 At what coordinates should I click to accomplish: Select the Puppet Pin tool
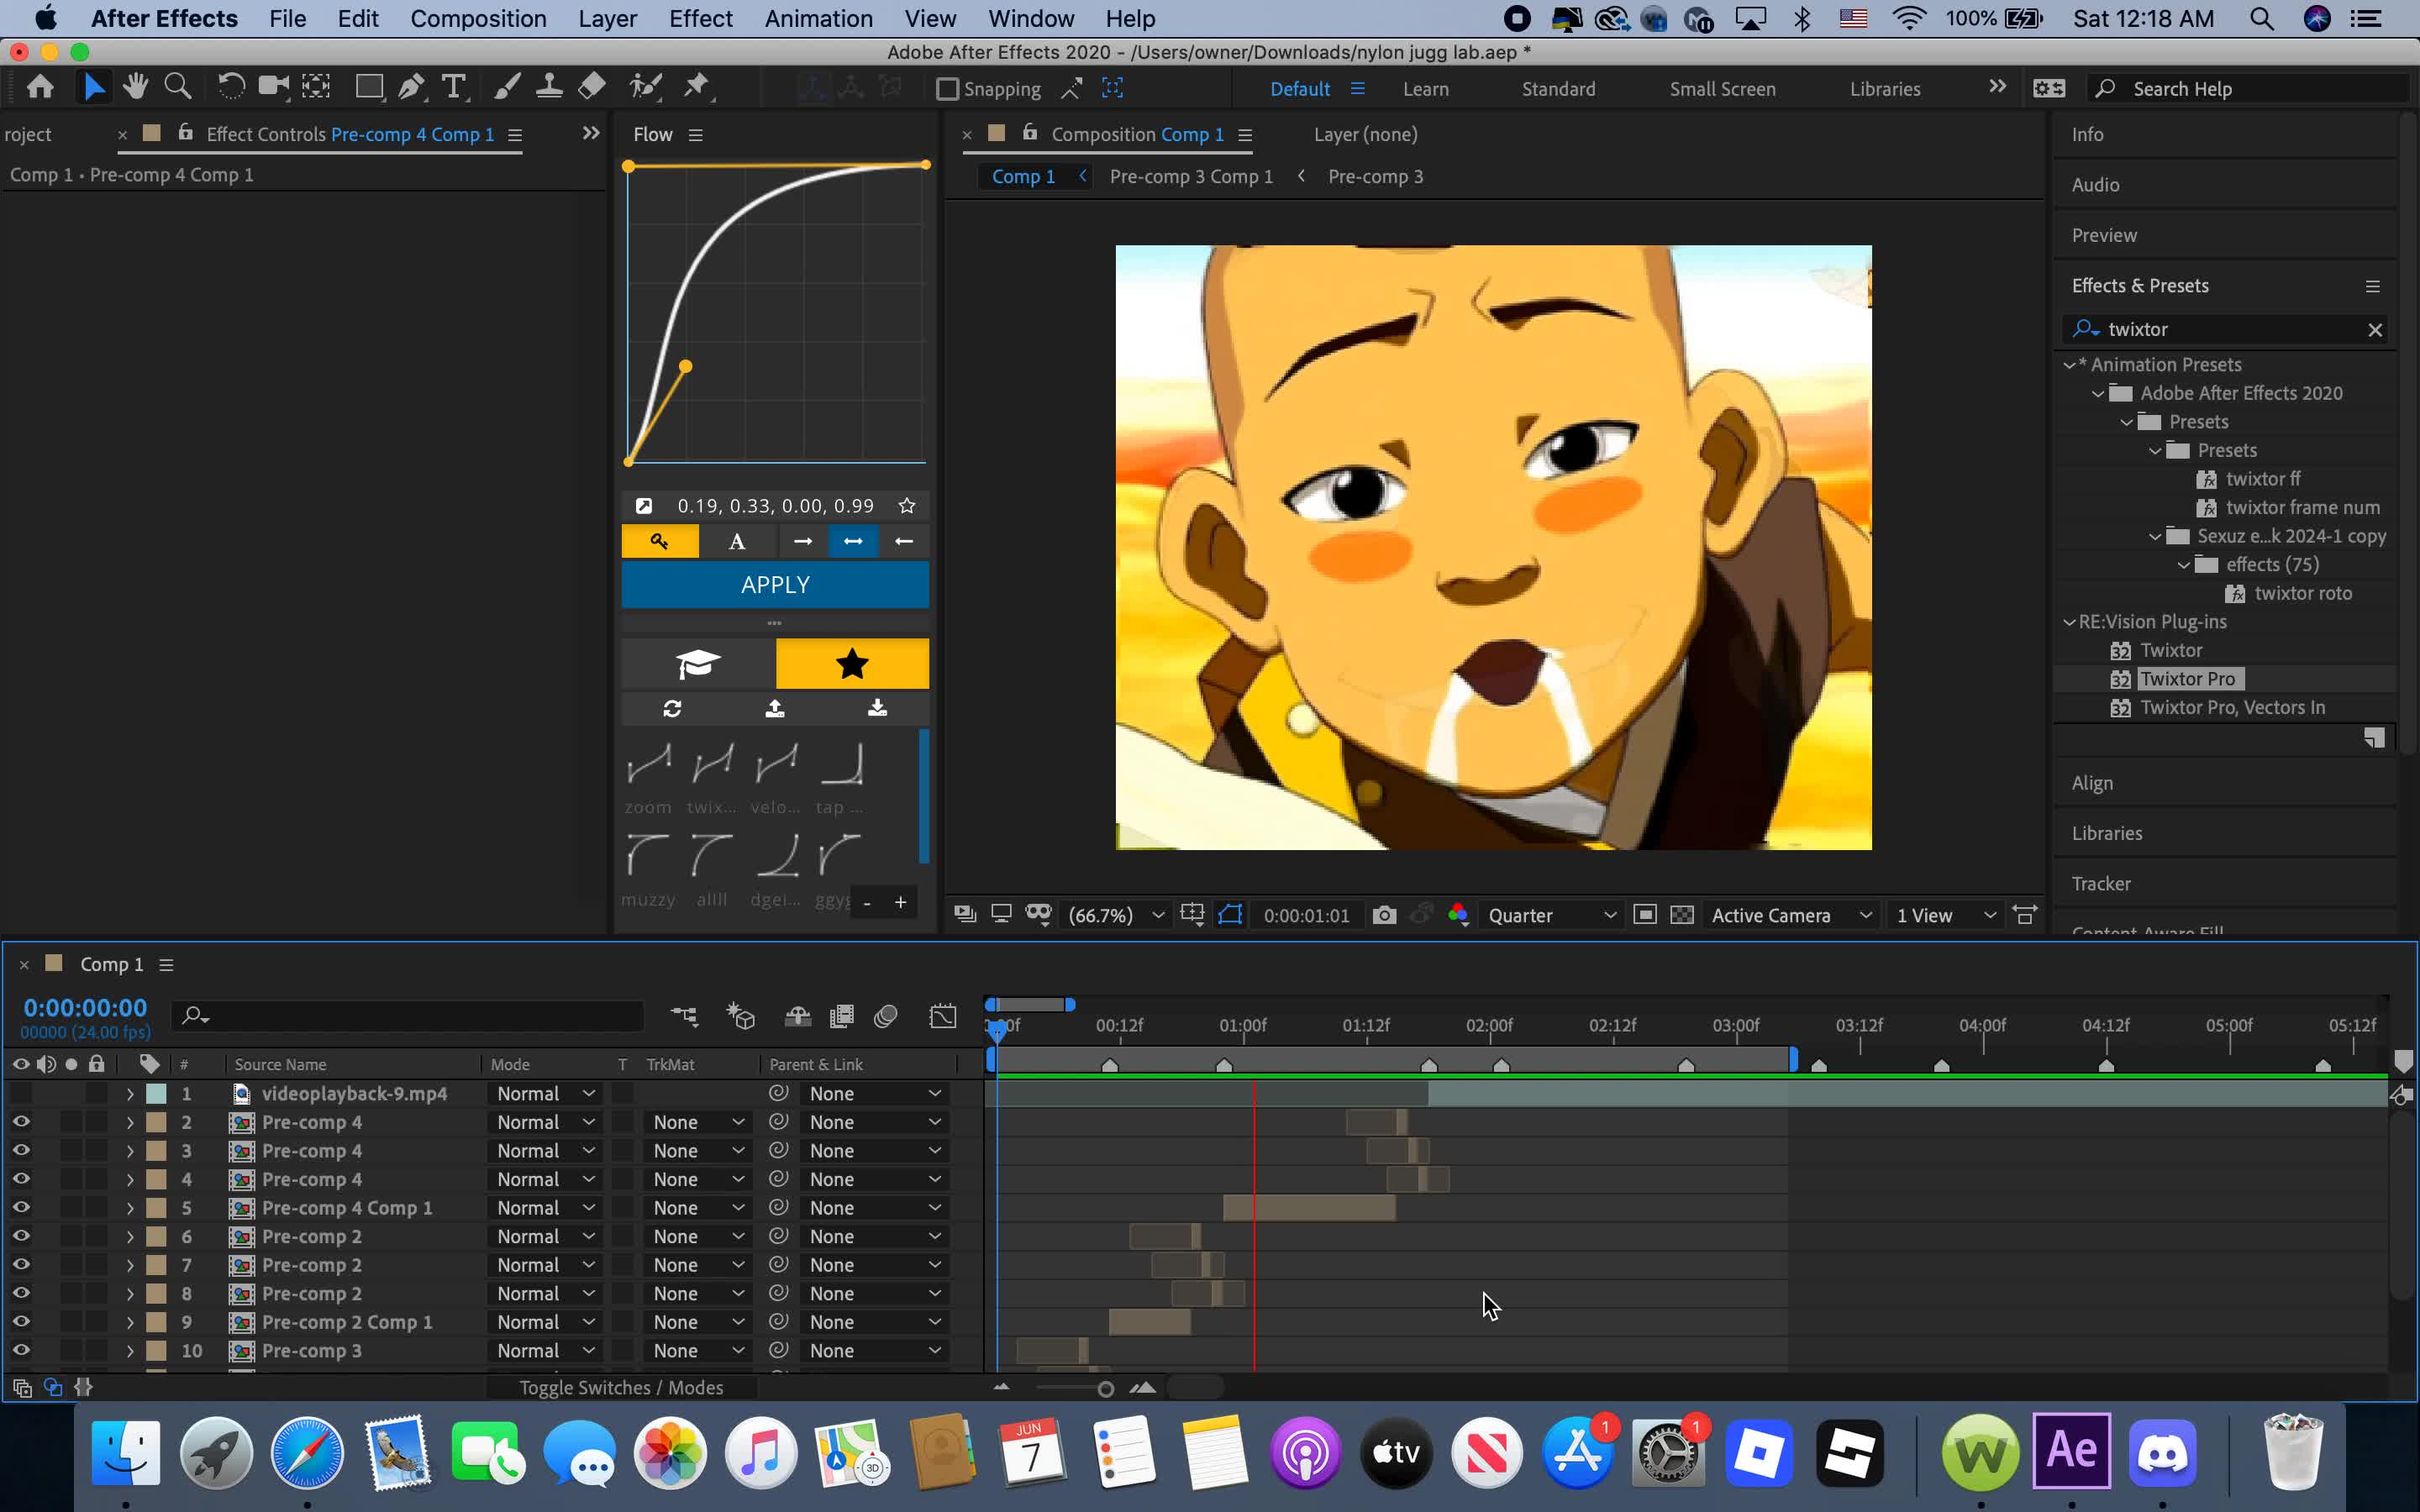click(x=696, y=88)
